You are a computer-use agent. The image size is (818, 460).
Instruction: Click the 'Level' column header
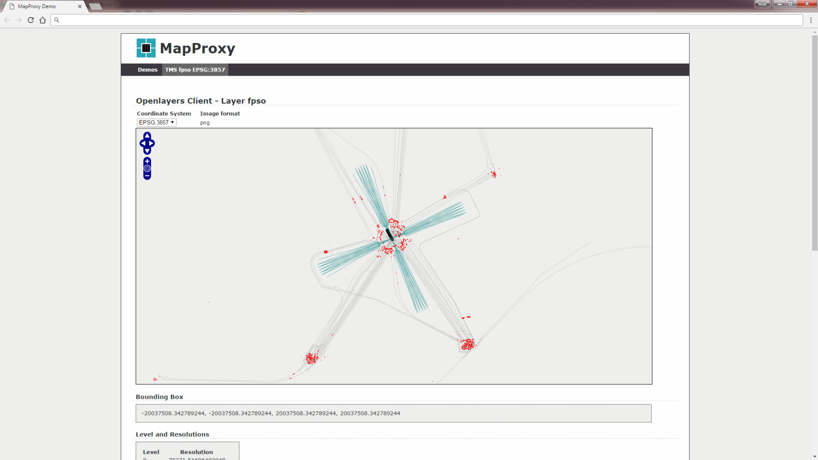(x=151, y=452)
